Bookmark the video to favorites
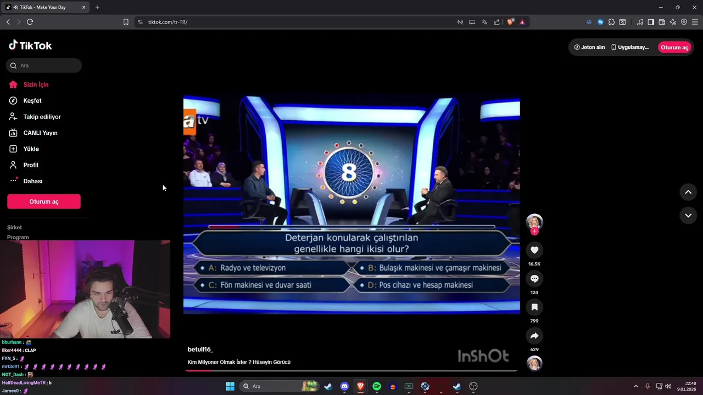Viewport: 703px width, 395px height. [534, 307]
